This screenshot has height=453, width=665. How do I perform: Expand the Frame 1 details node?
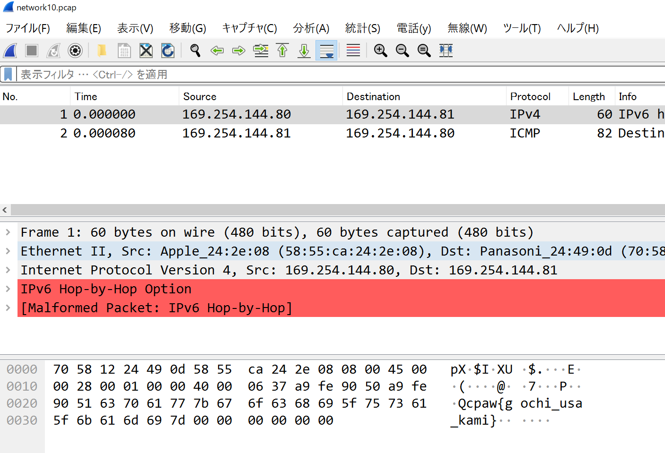click(x=8, y=232)
